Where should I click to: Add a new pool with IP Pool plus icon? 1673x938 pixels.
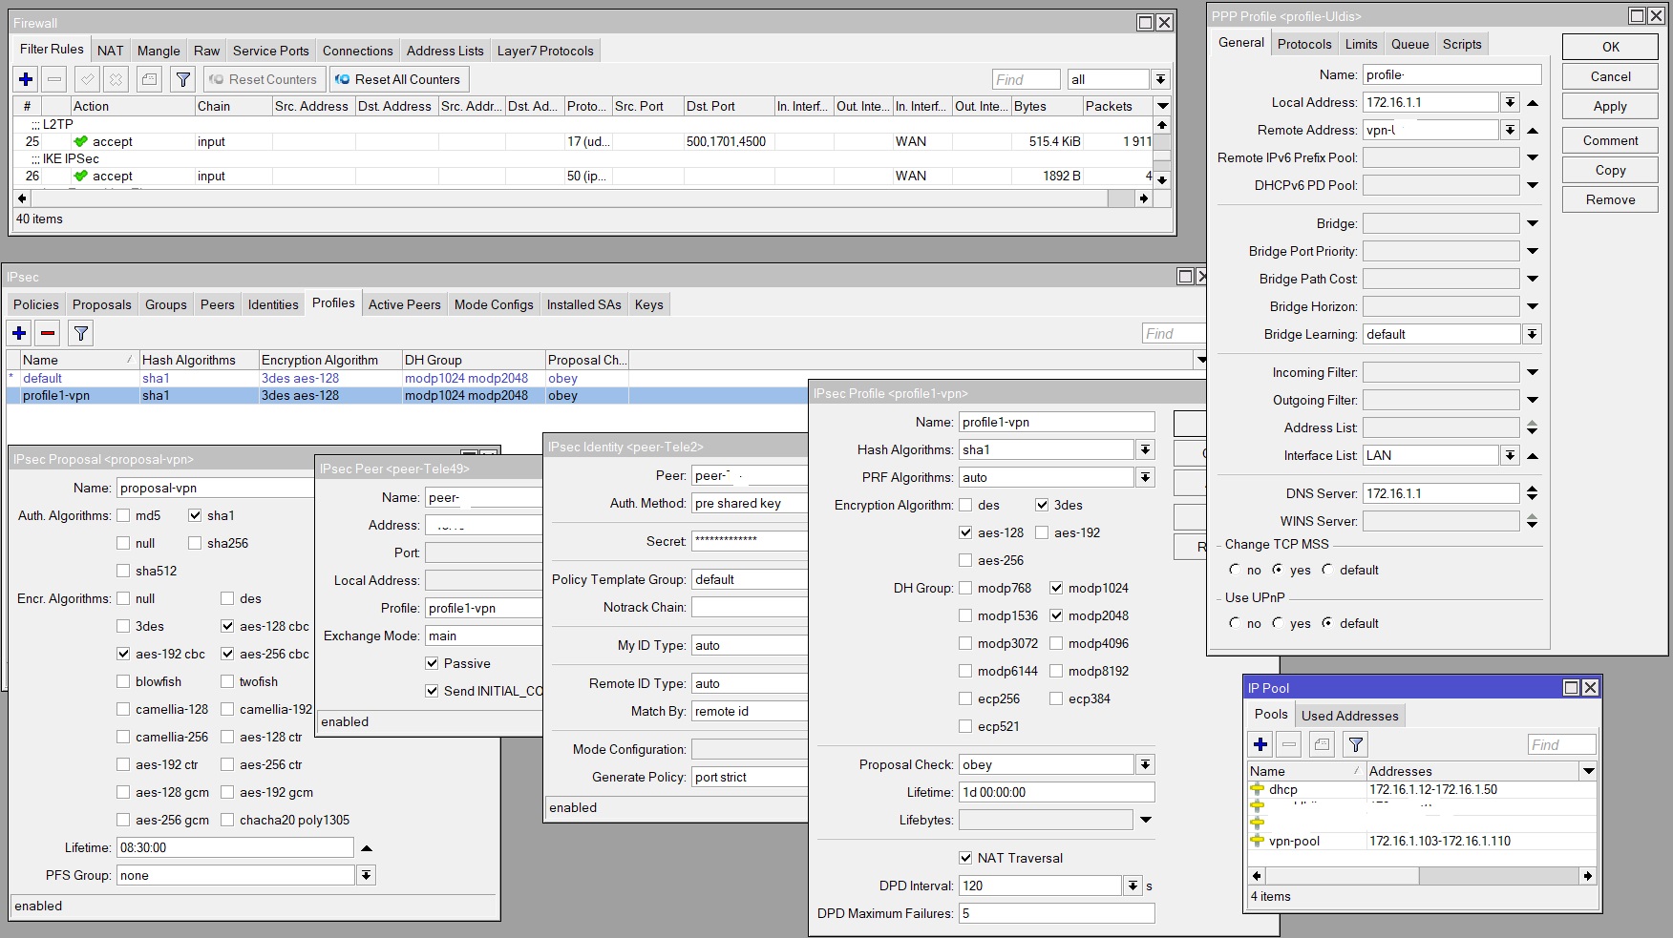tap(1260, 744)
